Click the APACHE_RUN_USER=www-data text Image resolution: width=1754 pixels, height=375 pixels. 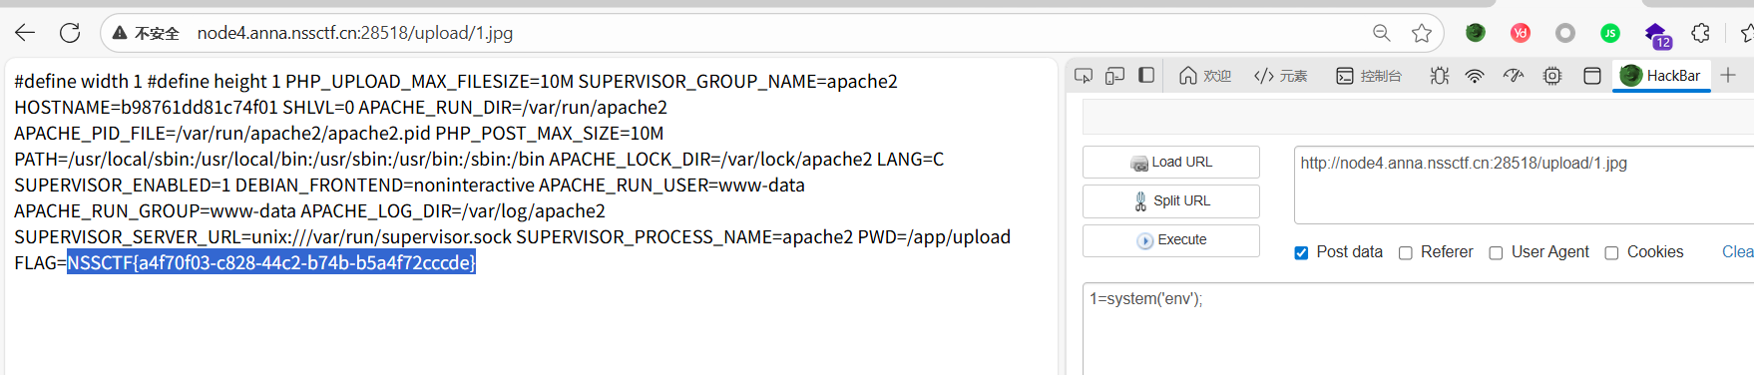[671, 185]
